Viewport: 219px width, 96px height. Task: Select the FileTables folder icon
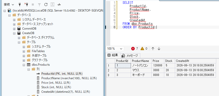click(29, 51)
